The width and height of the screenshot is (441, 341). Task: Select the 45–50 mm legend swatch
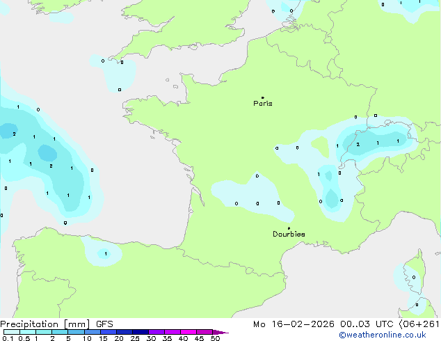click(x=205, y=332)
